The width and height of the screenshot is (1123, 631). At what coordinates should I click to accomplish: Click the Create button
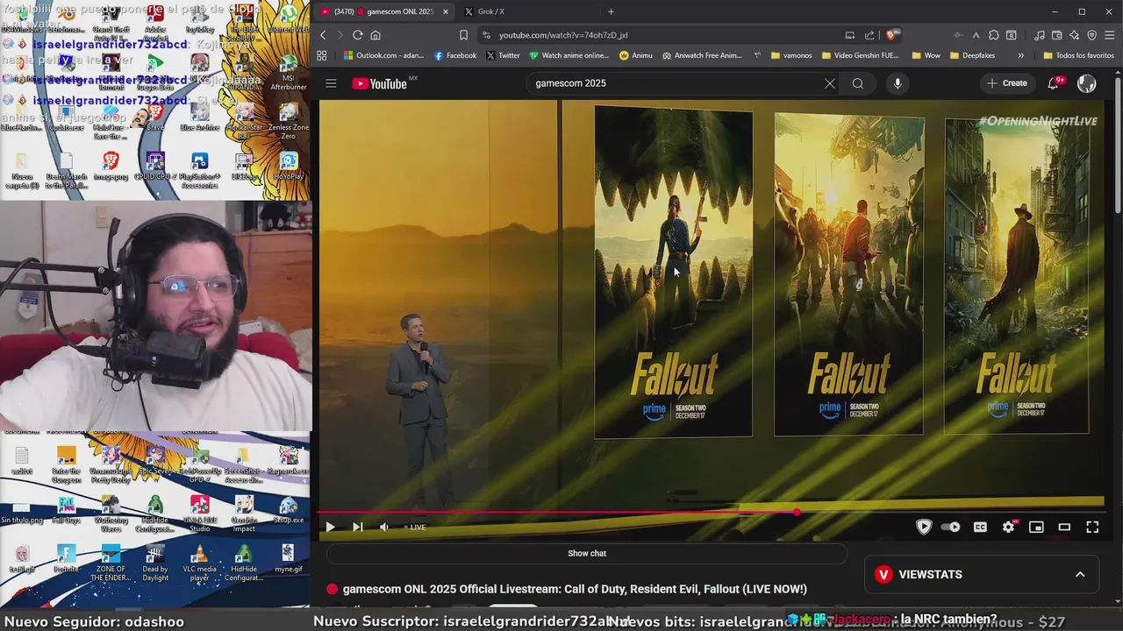1006,83
